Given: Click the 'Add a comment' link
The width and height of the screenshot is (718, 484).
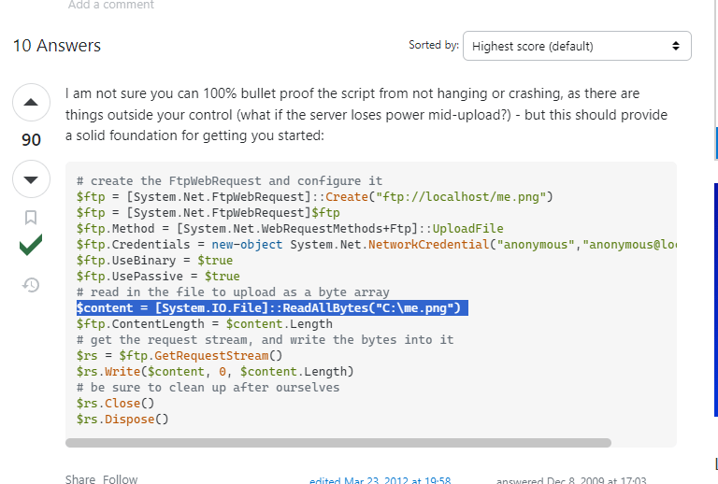Looking at the screenshot, I should pyautogui.click(x=111, y=5).
